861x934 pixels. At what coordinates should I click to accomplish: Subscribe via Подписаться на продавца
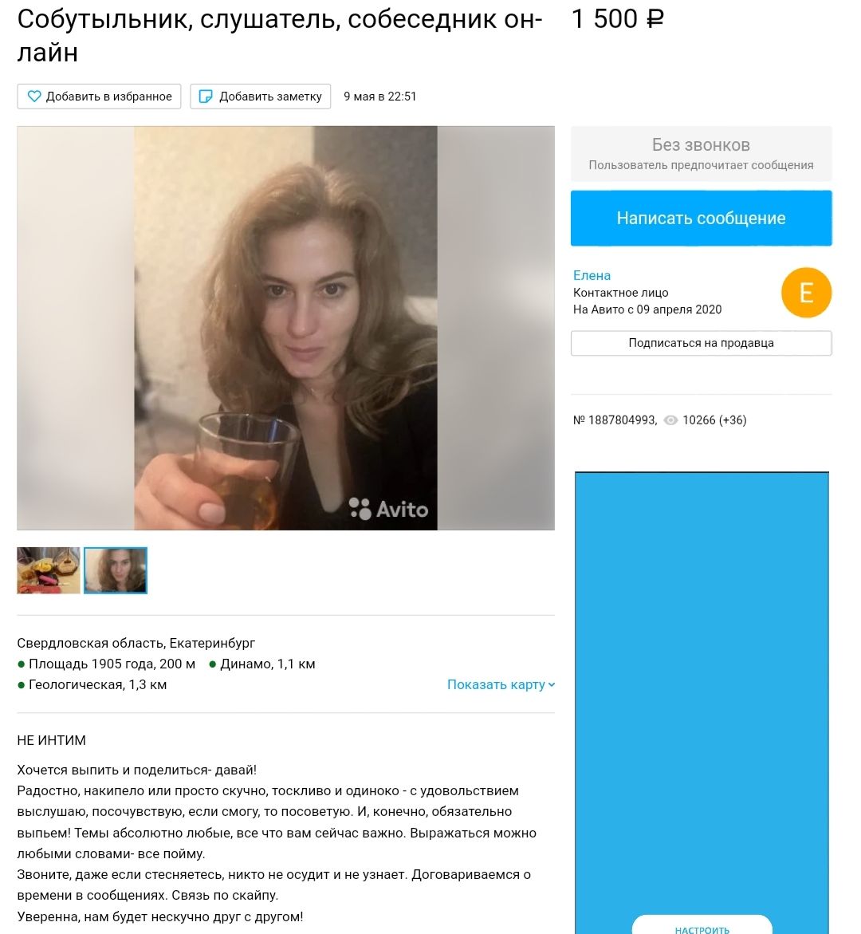coord(701,343)
